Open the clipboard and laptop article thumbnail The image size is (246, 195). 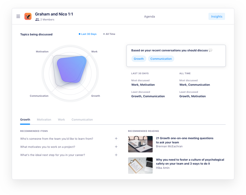tap(140, 165)
